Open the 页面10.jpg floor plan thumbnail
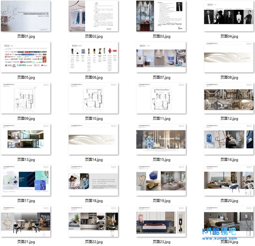Screen dimensions: 255x246 pos(94,98)
